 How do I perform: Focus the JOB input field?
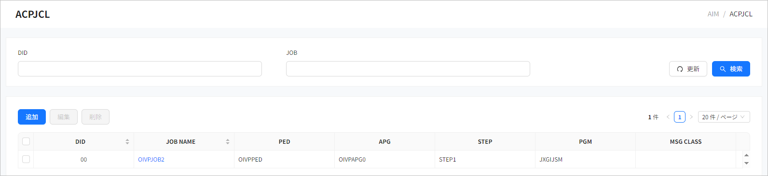coord(408,69)
